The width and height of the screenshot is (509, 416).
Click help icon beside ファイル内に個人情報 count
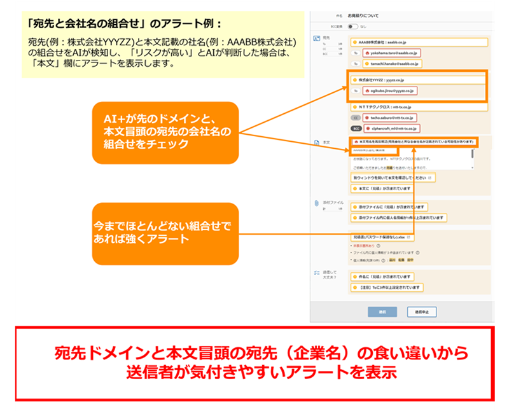[x=416, y=252]
